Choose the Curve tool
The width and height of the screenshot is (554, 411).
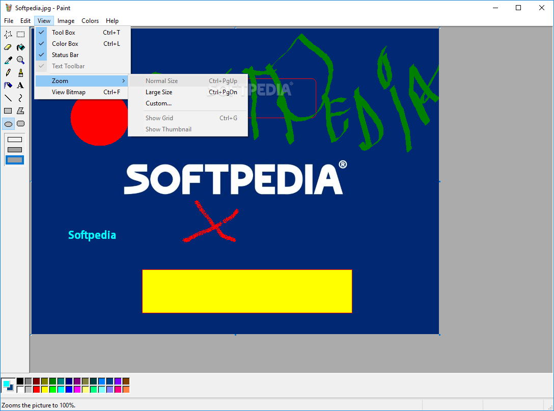[x=21, y=98]
